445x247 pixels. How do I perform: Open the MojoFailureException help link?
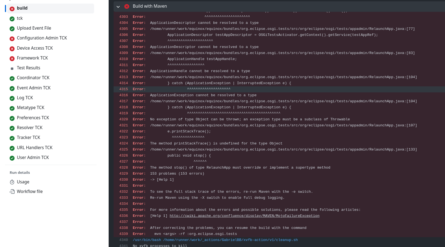coord(244,216)
